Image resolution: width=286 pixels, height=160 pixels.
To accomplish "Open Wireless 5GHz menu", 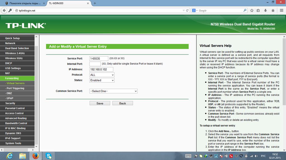I will click(17, 58).
